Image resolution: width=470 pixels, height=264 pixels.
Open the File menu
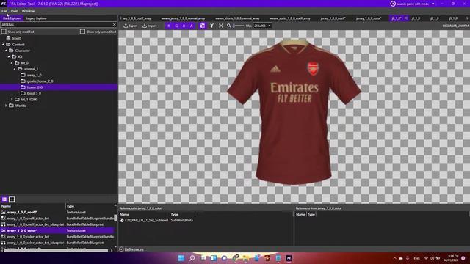pyautogui.click(x=4, y=11)
